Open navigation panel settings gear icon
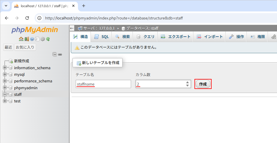This screenshot has width=277, height=143. 43,39
